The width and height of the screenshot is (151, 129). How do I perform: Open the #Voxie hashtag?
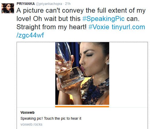tap(99, 27)
